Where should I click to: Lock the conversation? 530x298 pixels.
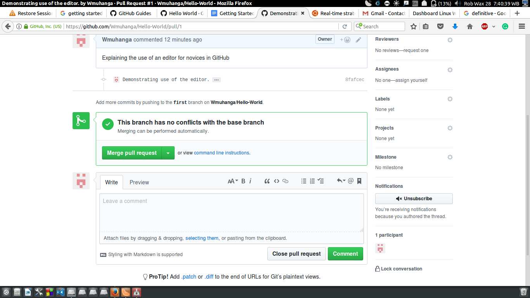pyautogui.click(x=399, y=269)
